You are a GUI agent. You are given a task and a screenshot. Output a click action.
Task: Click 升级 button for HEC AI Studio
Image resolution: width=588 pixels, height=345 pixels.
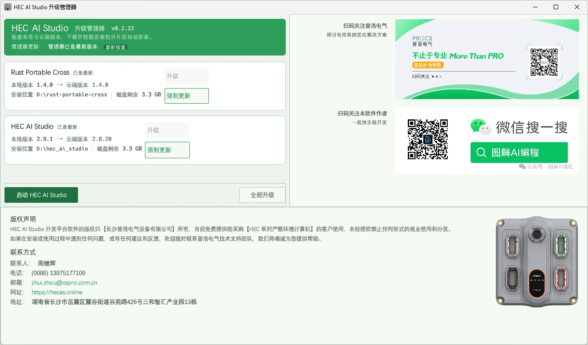tap(167, 130)
